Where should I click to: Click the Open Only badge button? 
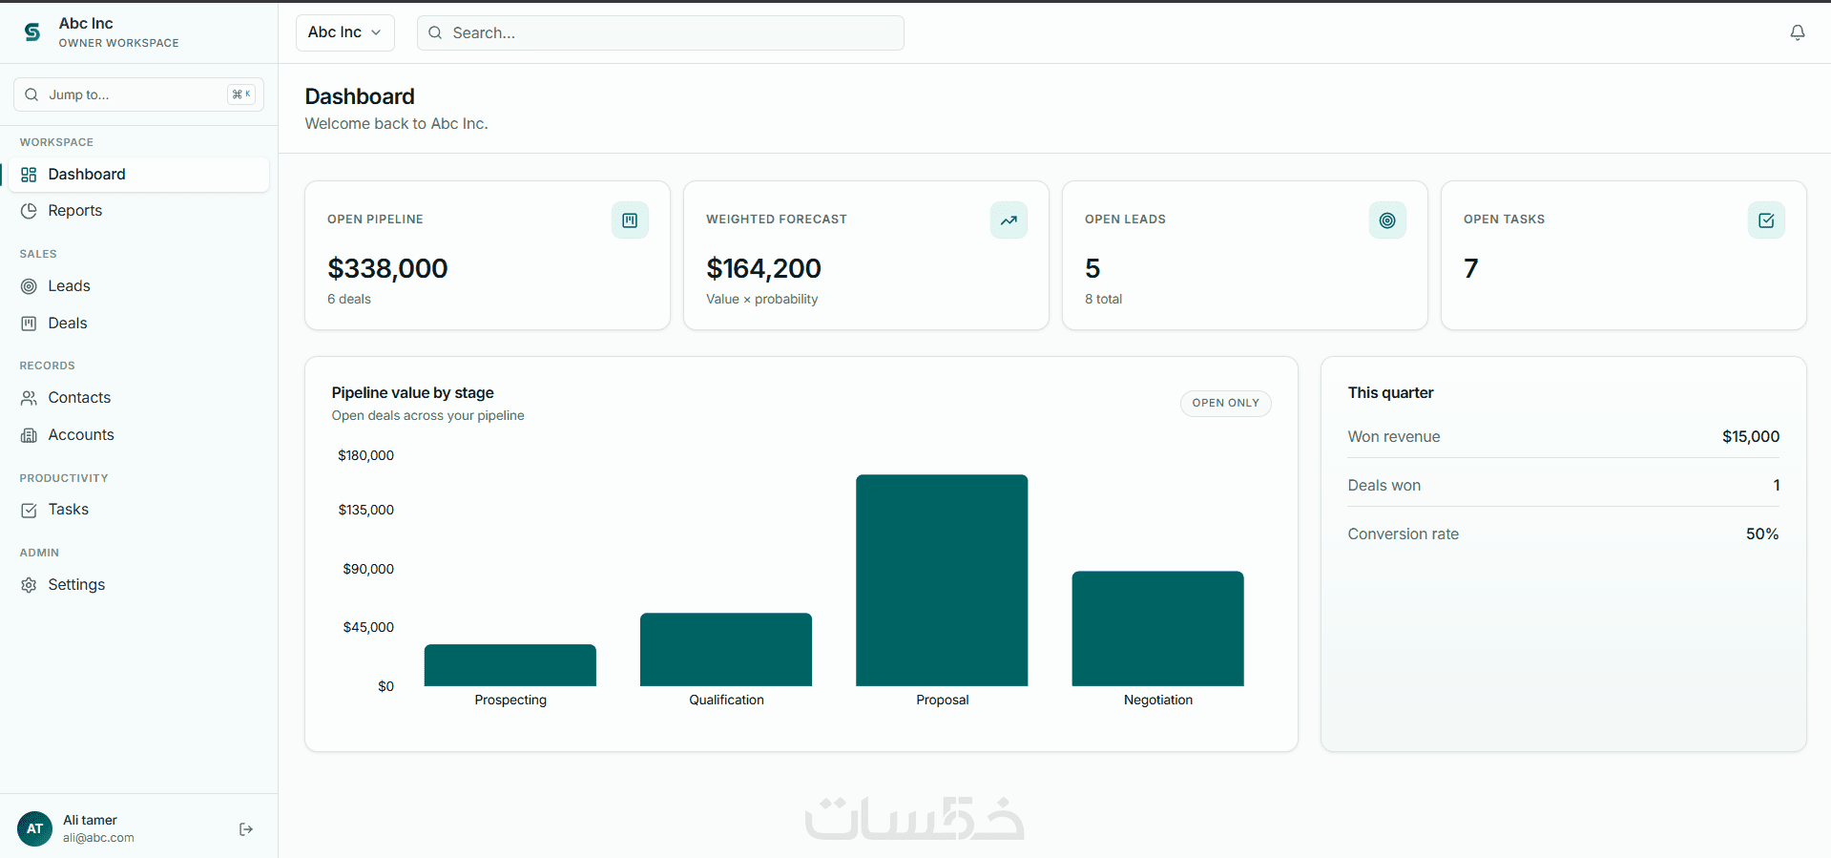click(1225, 403)
